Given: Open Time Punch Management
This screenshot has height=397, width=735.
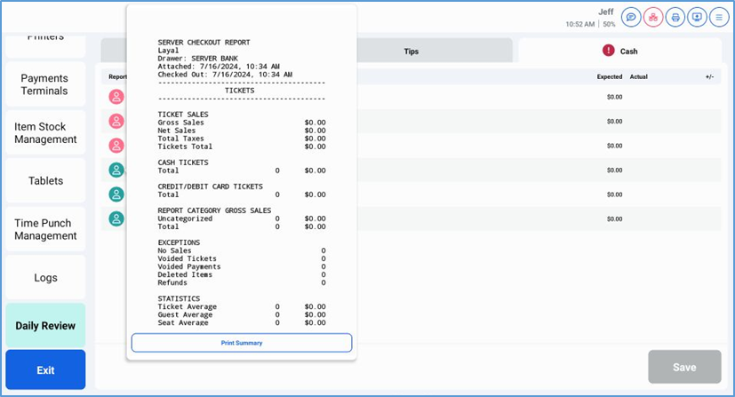Looking at the screenshot, I should [x=45, y=229].
